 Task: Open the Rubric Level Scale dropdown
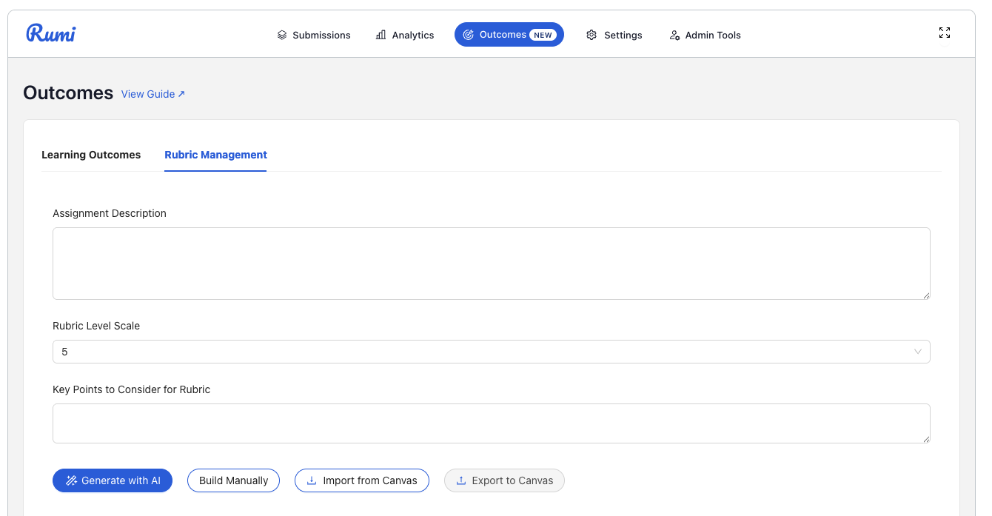tap(492, 352)
